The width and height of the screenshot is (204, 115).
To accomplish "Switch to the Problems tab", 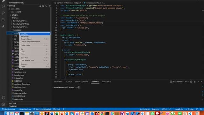I will pyautogui.click(x=58, y=82).
